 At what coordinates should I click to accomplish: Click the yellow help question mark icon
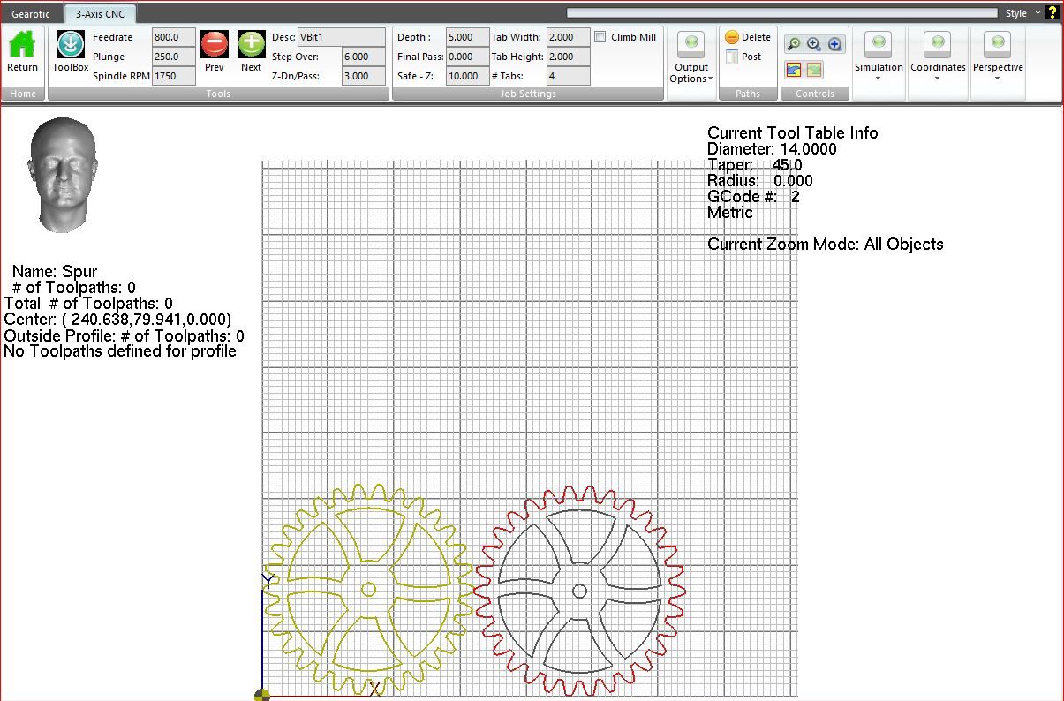[x=1052, y=12]
